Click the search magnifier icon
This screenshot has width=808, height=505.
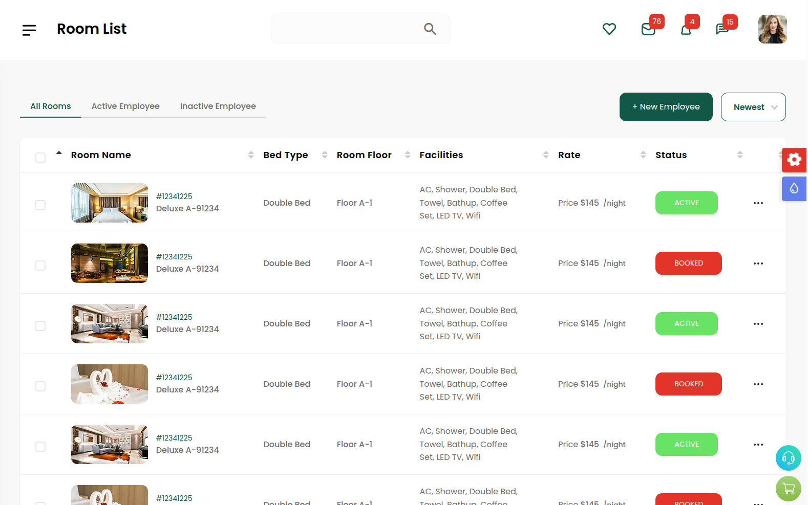430,29
